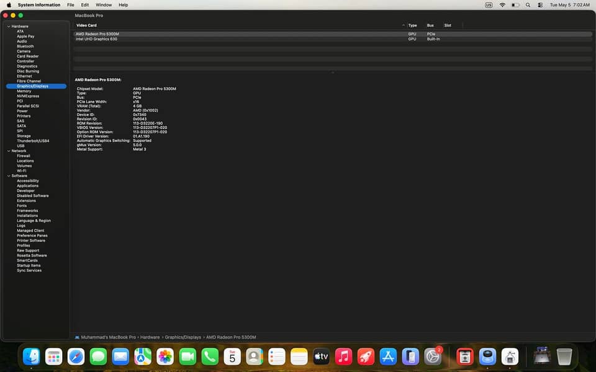Open the Window menu

coord(104,5)
